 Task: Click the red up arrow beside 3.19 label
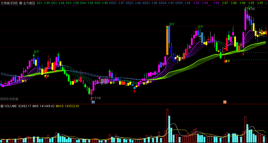[91, 99]
